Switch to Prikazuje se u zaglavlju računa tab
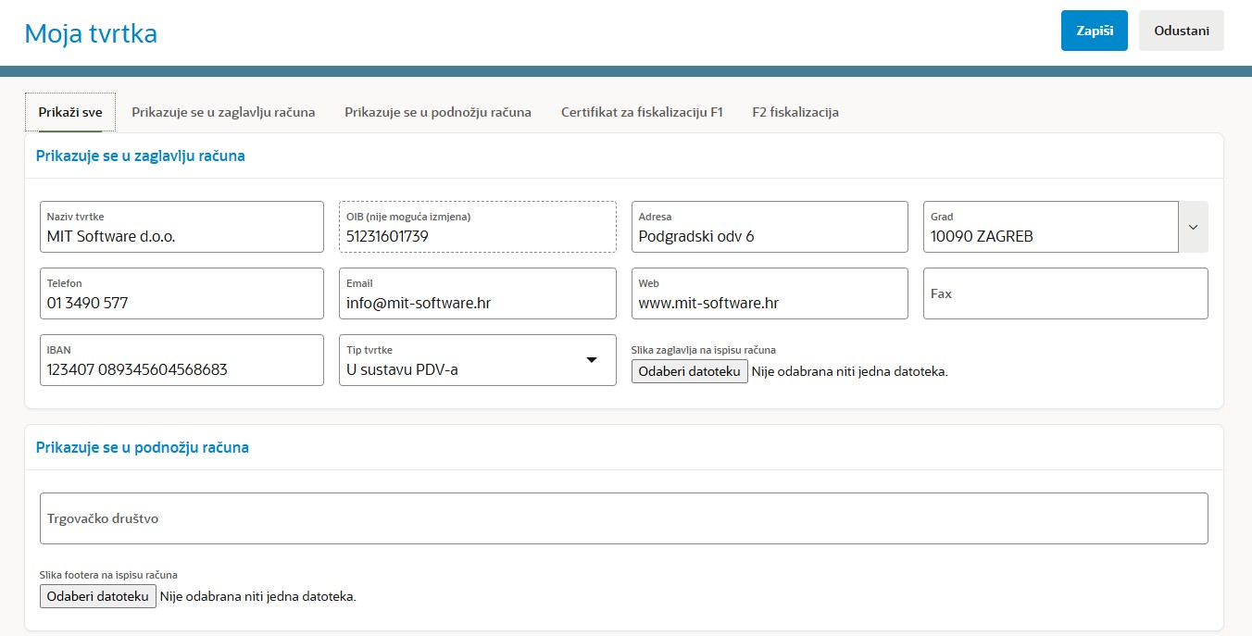Image resolution: width=1252 pixels, height=636 pixels. coord(223,112)
